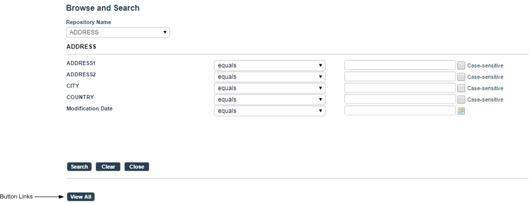Click the Modification Date input field
Image resolution: width=529 pixels, height=204 pixels.
pyautogui.click(x=400, y=111)
